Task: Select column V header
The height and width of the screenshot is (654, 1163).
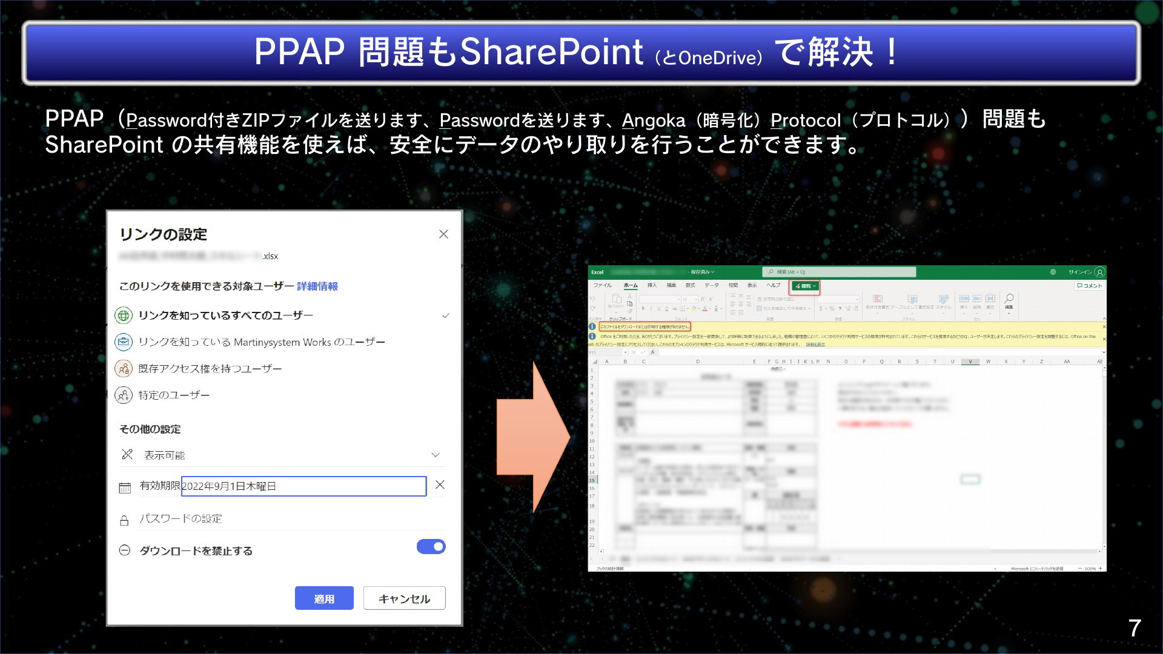Action: [x=970, y=362]
